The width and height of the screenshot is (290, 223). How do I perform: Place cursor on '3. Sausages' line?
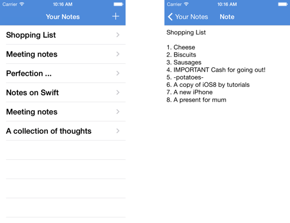tap(184, 62)
